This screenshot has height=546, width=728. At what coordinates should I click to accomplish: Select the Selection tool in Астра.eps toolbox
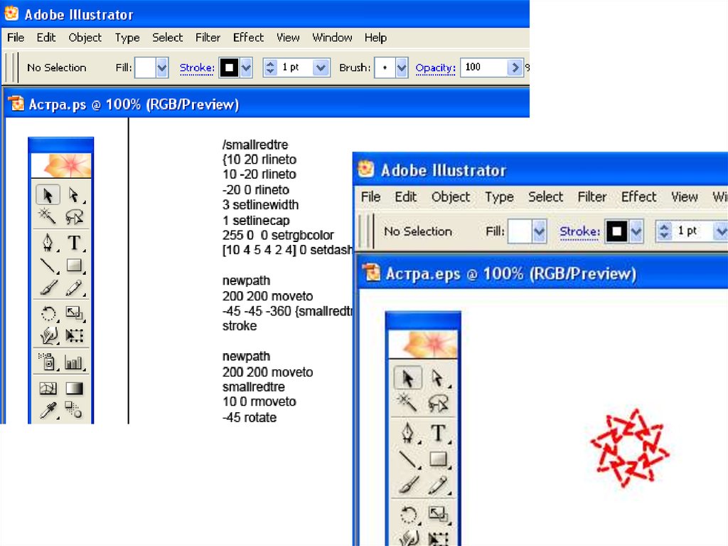pos(407,378)
